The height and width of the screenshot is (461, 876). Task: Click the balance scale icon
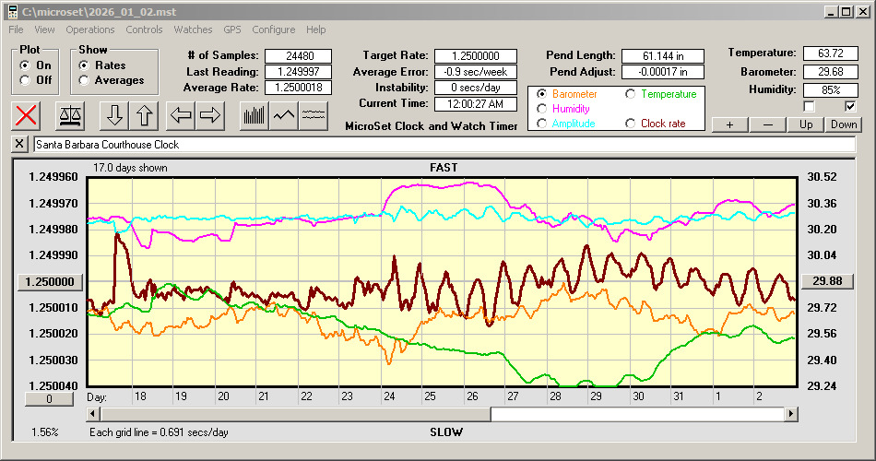click(69, 114)
